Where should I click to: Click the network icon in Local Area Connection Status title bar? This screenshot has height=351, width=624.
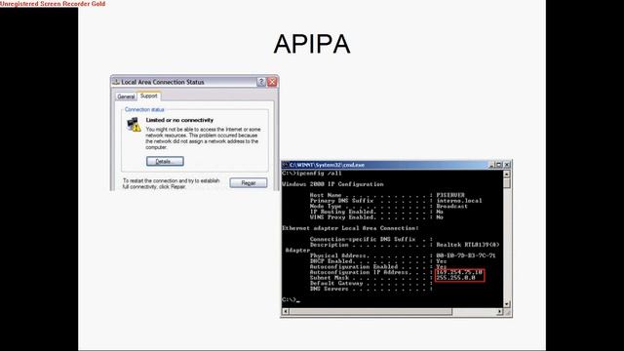[x=116, y=82]
